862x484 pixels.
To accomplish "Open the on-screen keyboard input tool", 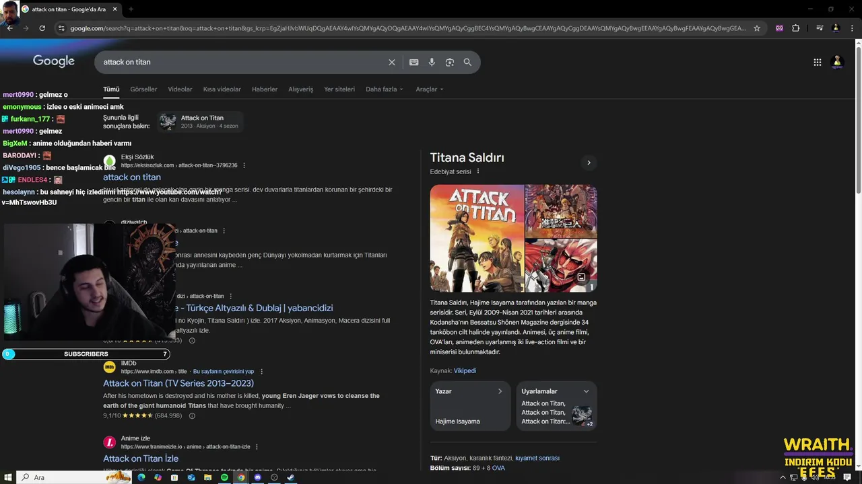I will (413, 62).
